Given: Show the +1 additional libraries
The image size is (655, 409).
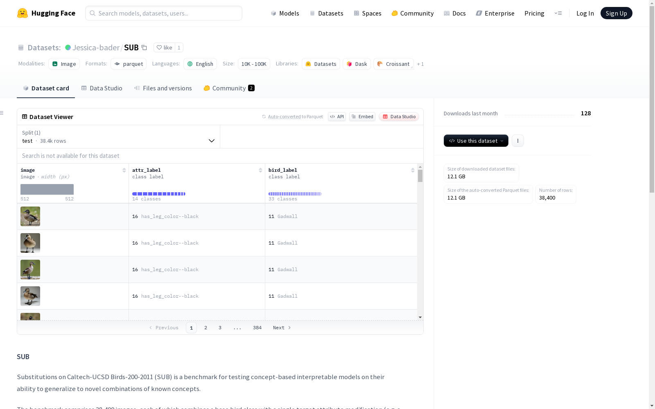Looking at the screenshot, I should pos(420,64).
